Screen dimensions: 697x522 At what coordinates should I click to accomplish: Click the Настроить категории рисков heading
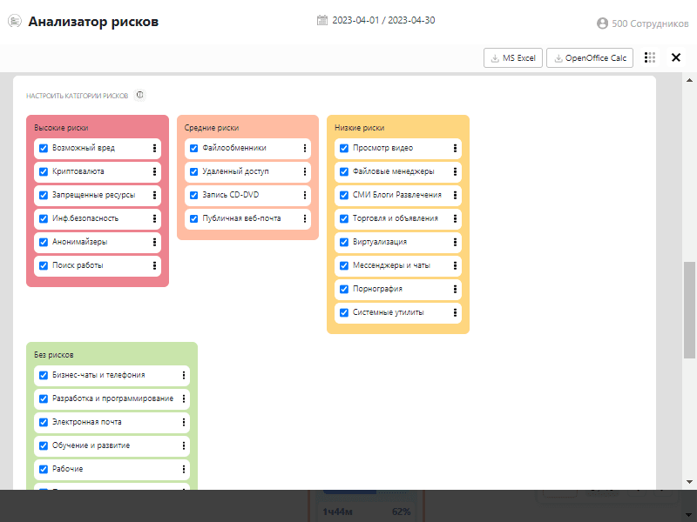(x=77, y=95)
